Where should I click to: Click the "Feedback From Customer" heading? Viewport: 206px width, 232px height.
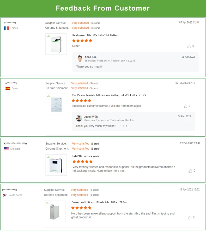(103, 8)
